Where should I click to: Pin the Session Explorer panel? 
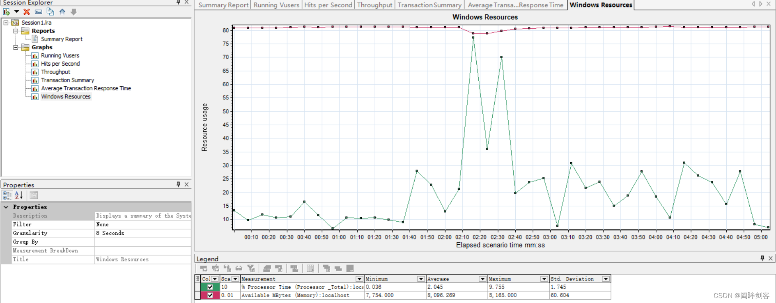pyautogui.click(x=178, y=2)
